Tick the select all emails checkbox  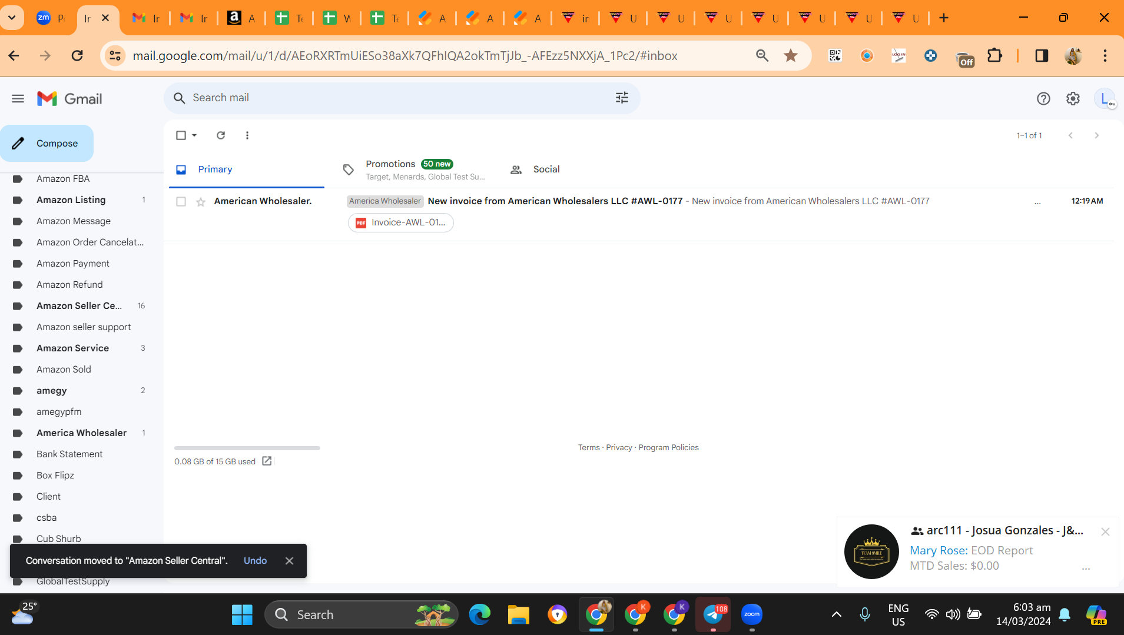pos(181,135)
